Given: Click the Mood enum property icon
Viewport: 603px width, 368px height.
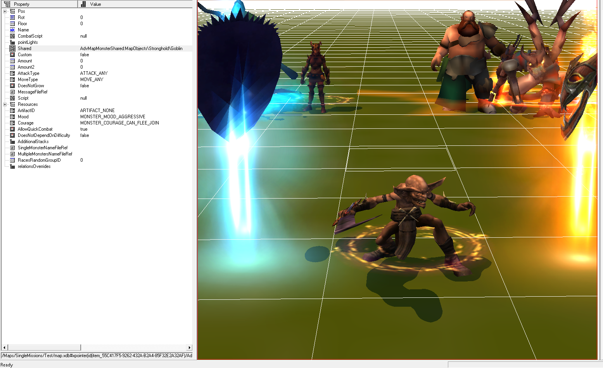Looking at the screenshot, I should (12, 117).
